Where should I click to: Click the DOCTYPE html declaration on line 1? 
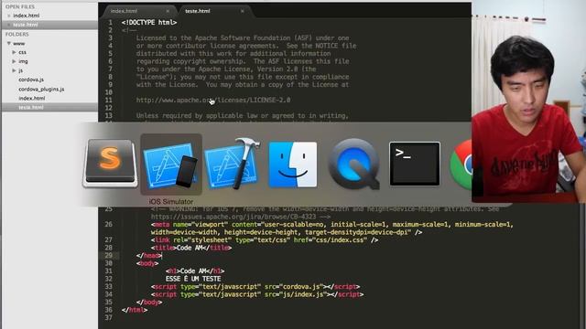[149, 22]
